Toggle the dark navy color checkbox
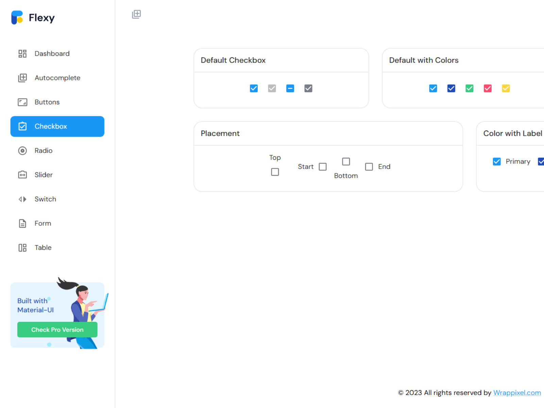The height and width of the screenshot is (408, 544). tap(451, 88)
